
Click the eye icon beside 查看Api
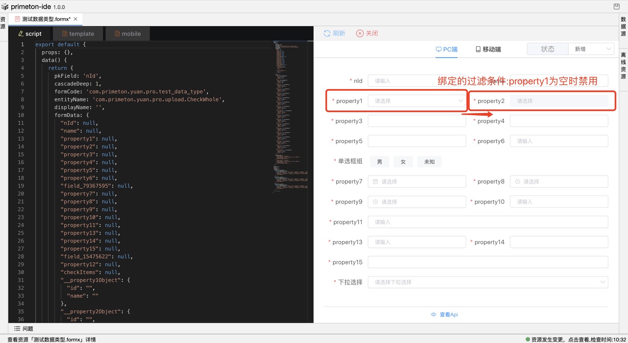click(x=433, y=315)
